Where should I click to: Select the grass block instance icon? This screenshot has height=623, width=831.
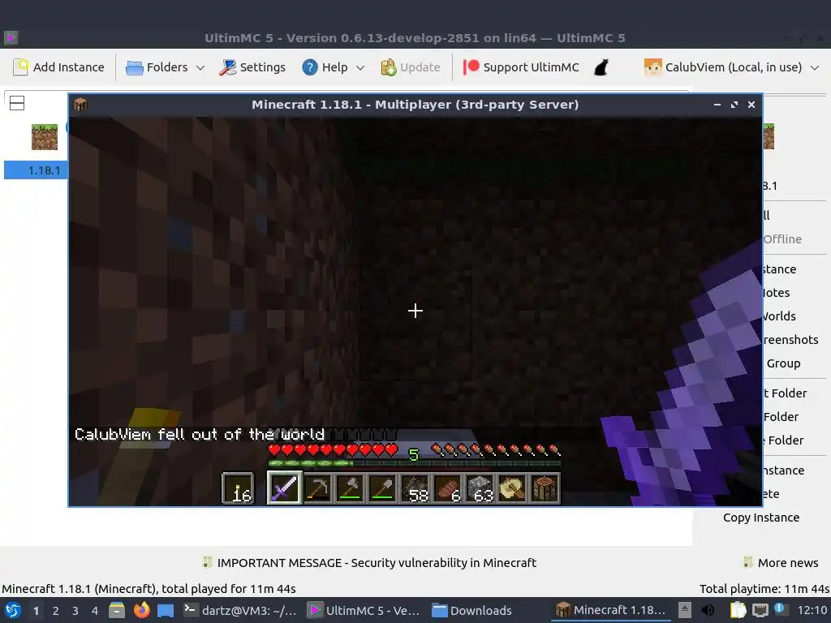pyautogui.click(x=45, y=137)
